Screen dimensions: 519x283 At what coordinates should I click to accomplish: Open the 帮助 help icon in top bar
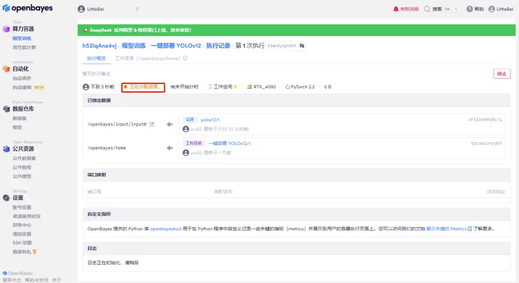click(x=470, y=8)
